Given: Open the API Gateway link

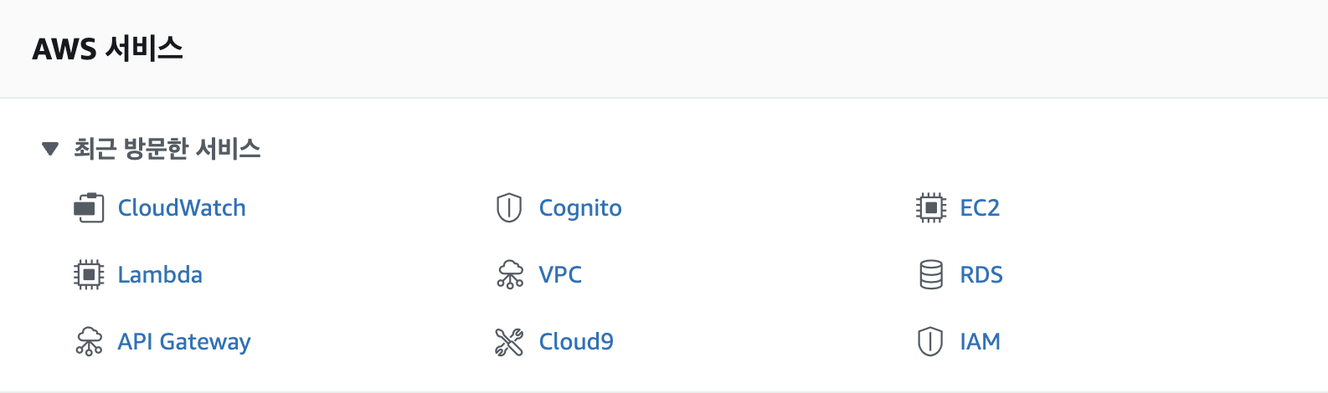Looking at the screenshot, I should pyautogui.click(x=184, y=342).
